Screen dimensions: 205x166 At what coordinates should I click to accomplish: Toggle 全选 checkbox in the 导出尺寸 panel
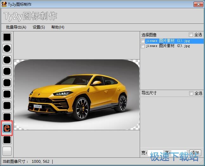point(191,93)
